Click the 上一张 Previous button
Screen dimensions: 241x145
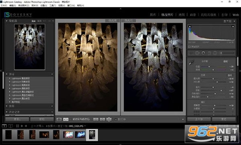coord(199,119)
